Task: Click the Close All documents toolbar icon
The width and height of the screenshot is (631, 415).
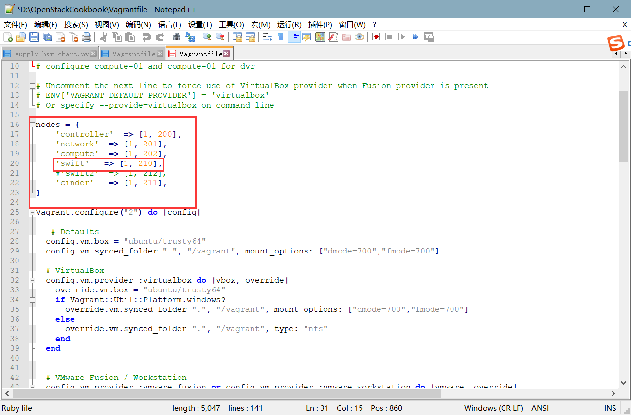Action: tap(73, 37)
